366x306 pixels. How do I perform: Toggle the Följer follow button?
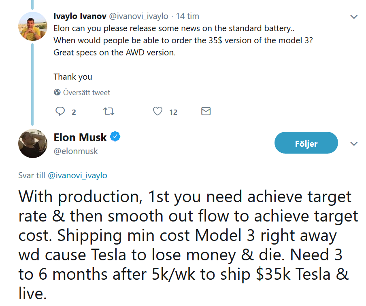(x=306, y=143)
